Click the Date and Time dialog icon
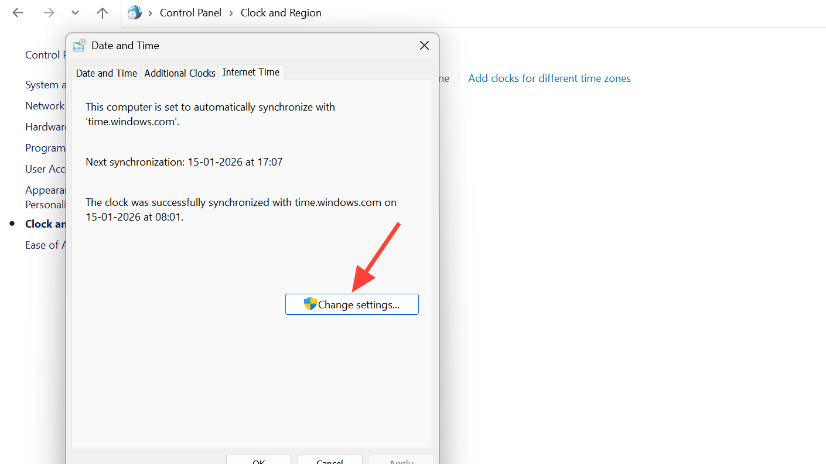This screenshot has width=826, height=464. click(x=80, y=44)
